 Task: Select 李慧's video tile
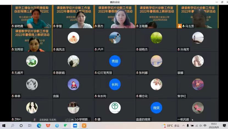point(73,16)
